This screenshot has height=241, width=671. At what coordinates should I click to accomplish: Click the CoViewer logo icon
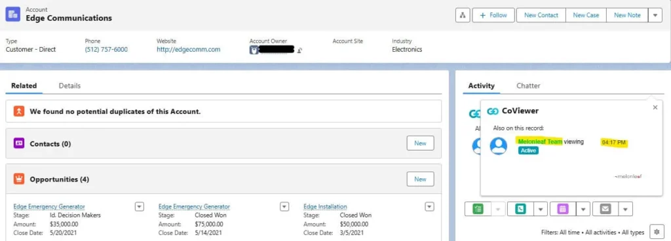pos(493,111)
